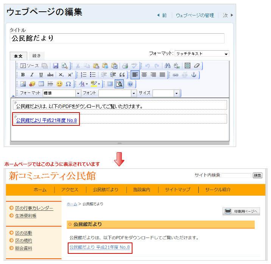
Task: Click the Insert Image icon
Action: [x=23, y=84]
